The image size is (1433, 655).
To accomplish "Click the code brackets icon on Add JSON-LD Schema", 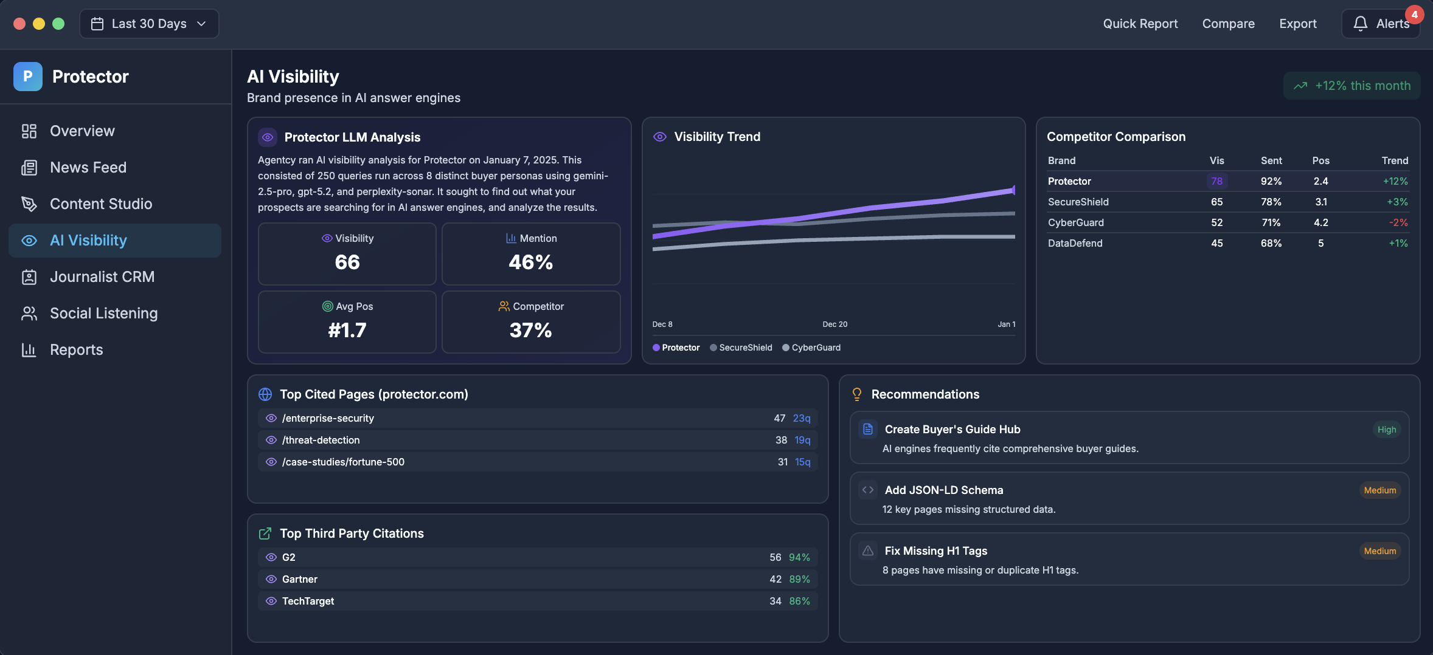I will coord(868,490).
